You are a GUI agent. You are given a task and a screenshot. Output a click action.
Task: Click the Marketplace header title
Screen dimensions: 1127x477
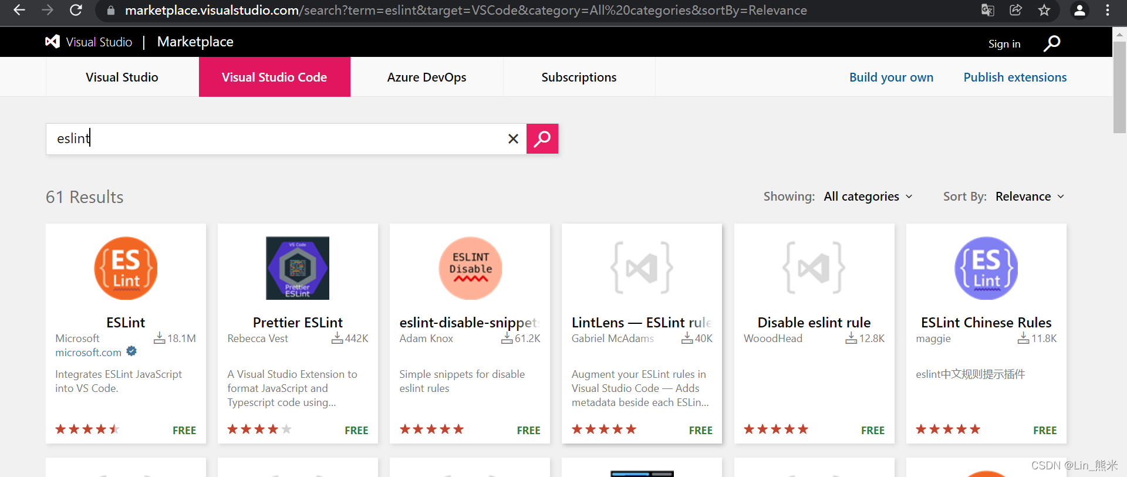click(195, 42)
